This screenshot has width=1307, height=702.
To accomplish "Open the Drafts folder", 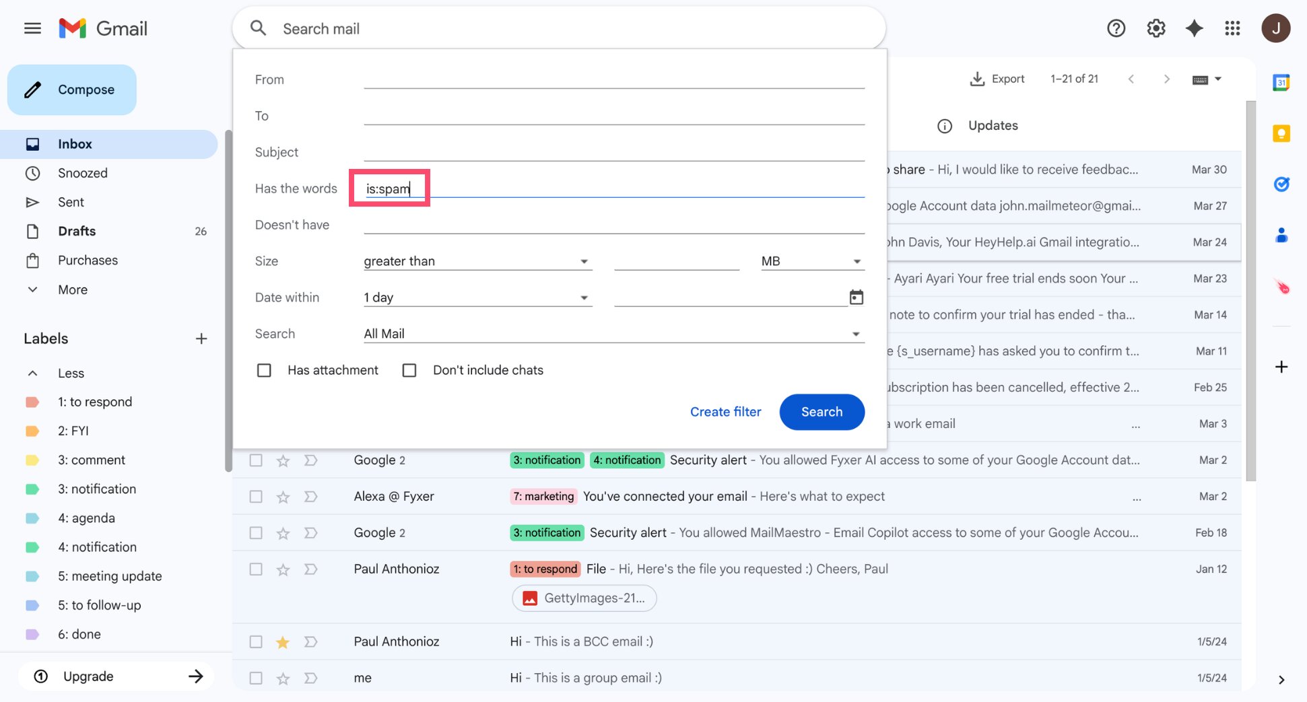I will [109, 231].
